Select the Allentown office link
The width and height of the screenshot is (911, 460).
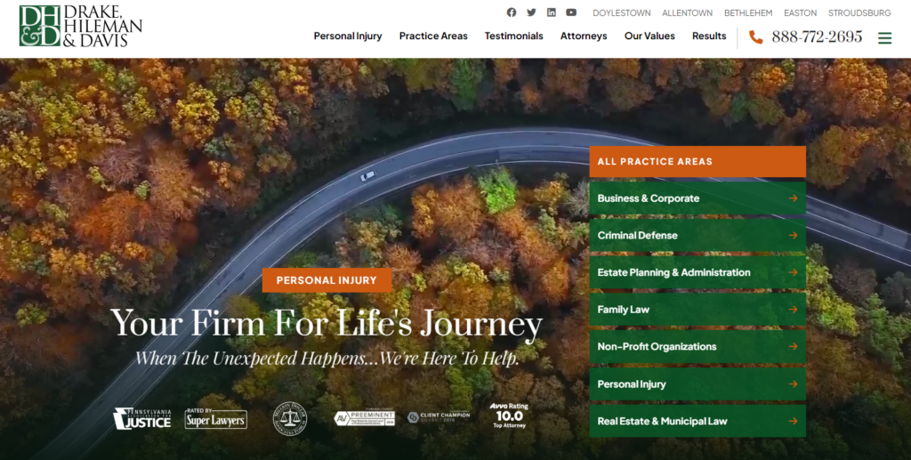pyautogui.click(x=687, y=12)
